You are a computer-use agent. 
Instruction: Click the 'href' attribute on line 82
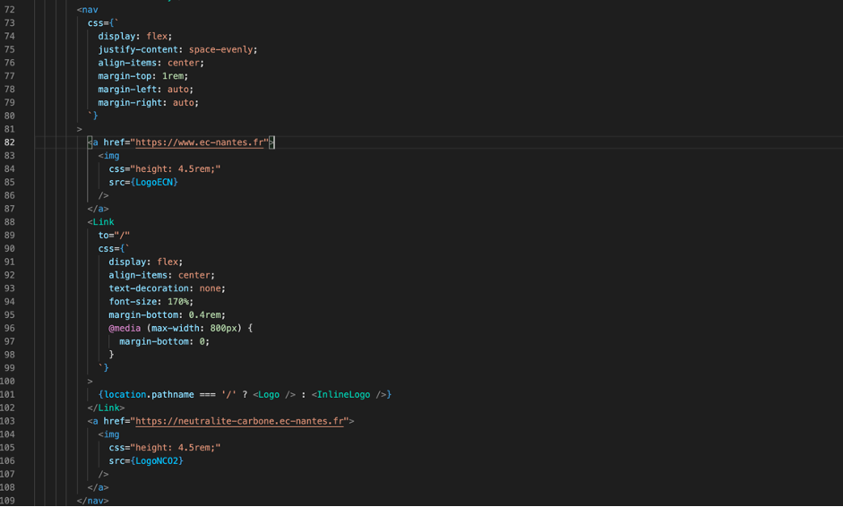[x=114, y=142]
